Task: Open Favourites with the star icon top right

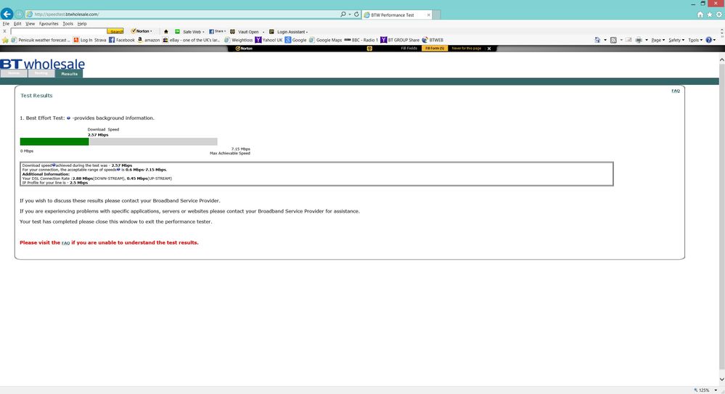Action: [710, 15]
